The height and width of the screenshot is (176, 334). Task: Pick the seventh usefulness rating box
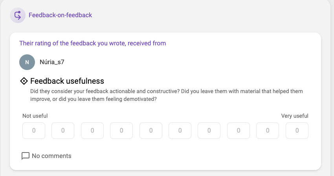point(209,131)
